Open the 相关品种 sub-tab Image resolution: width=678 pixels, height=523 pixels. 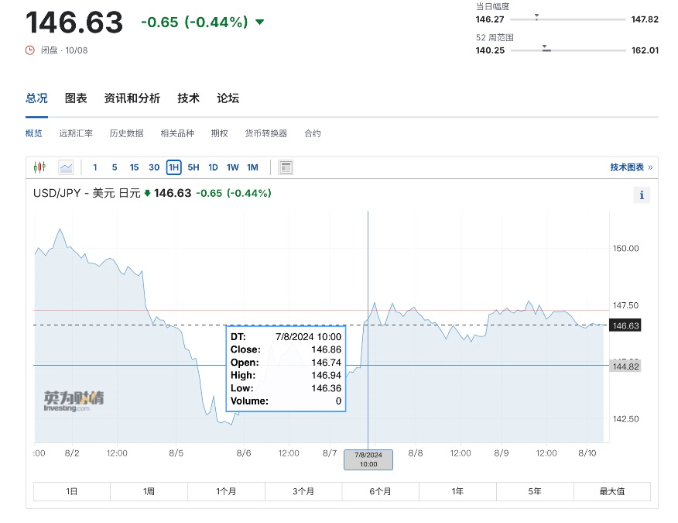tap(177, 133)
